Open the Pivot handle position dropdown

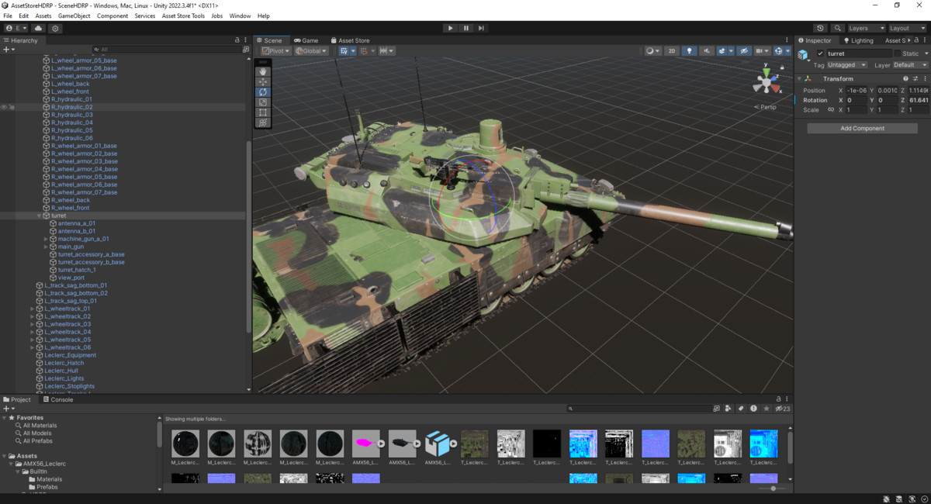coord(275,51)
